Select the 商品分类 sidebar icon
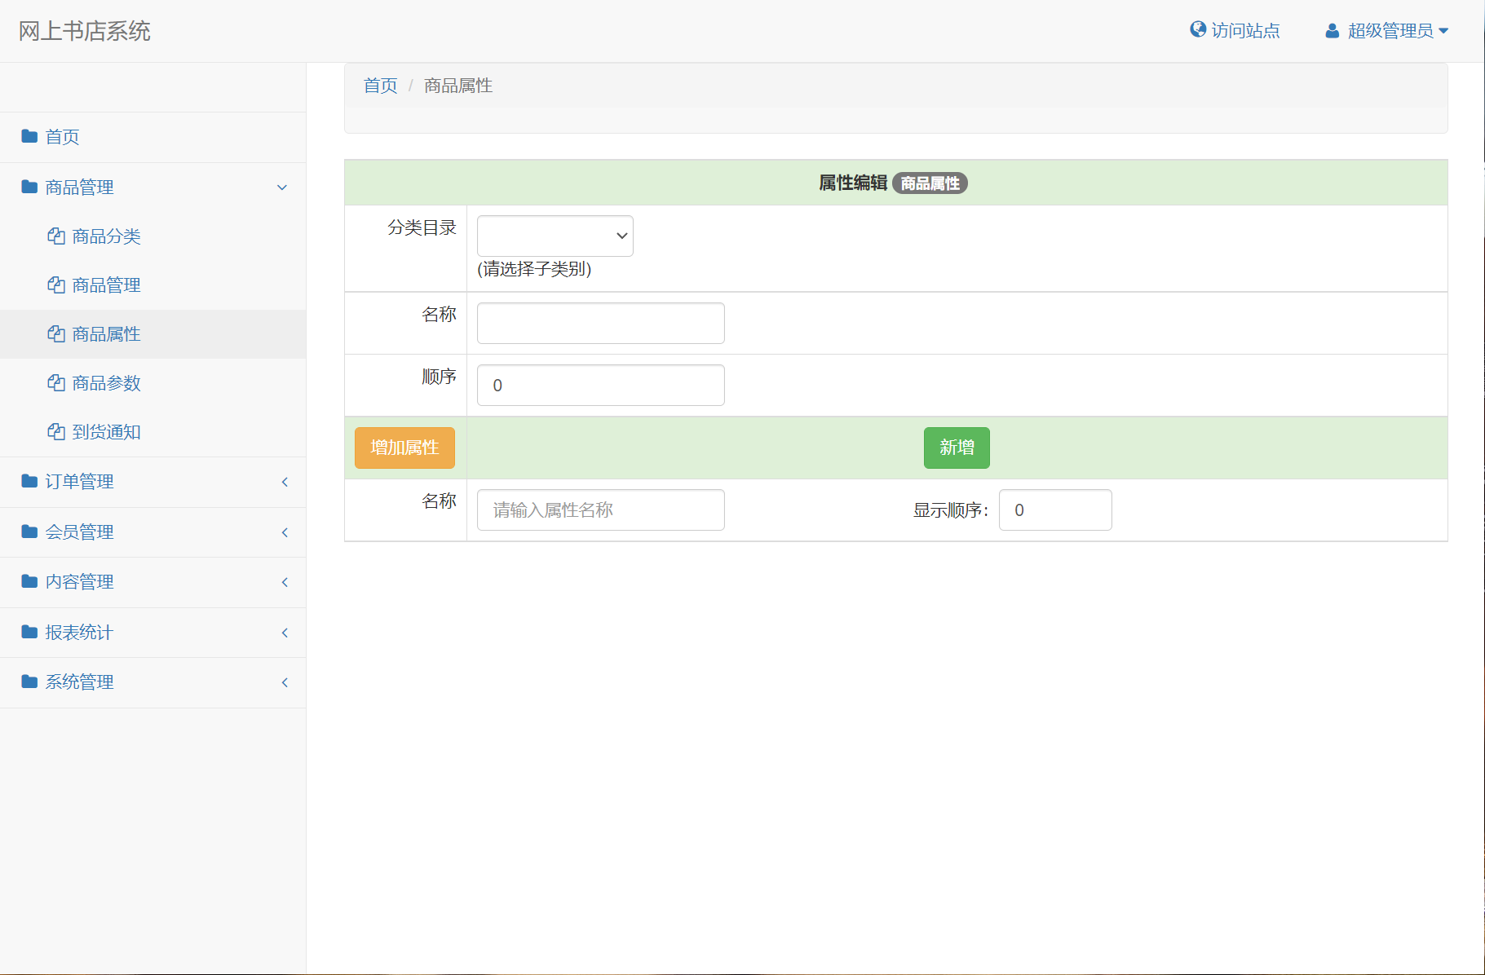The image size is (1485, 975). point(55,236)
